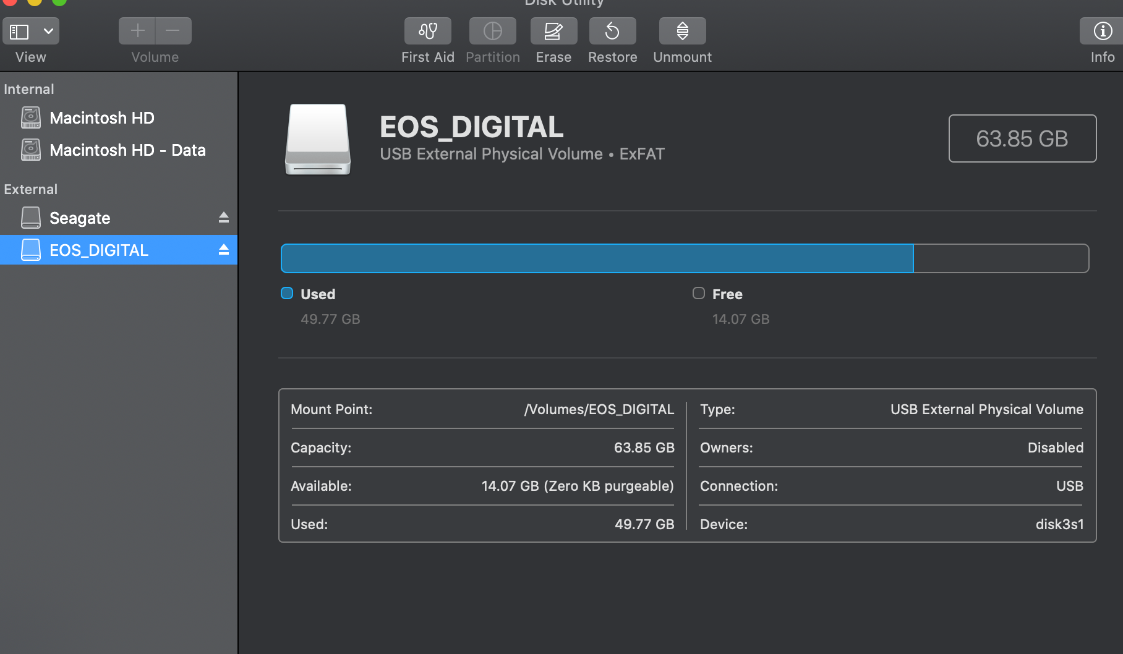Click the Erase toolbar icon
This screenshot has height=654, width=1123.
coord(553,30)
